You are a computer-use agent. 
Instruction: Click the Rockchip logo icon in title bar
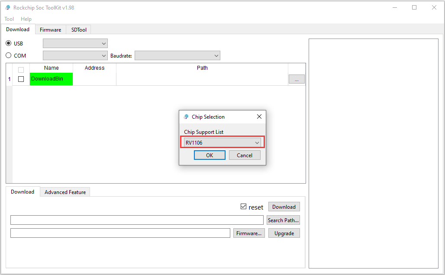point(7,7)
